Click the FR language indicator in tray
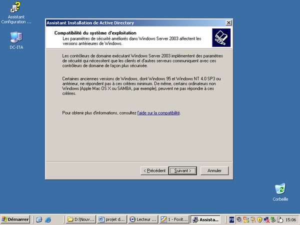Viewport: 300px width, 225px height. 231,219
